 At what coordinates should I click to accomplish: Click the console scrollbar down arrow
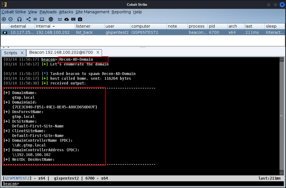[281, 173]
